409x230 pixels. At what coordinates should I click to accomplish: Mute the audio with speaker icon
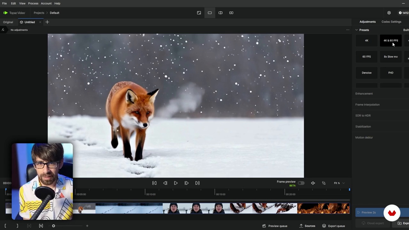(x=313, y=183)
